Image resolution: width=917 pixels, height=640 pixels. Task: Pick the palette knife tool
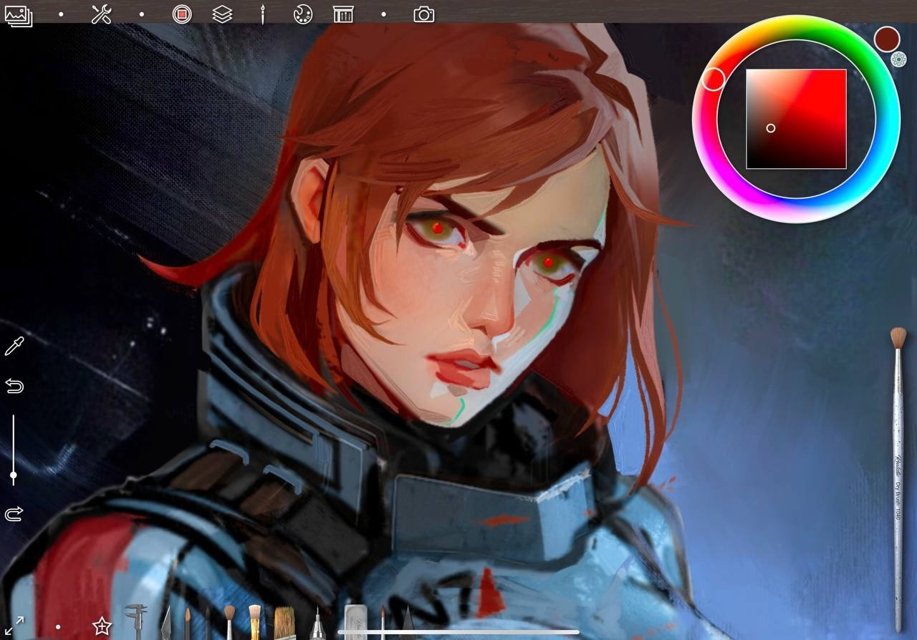(x=166, y=623)
